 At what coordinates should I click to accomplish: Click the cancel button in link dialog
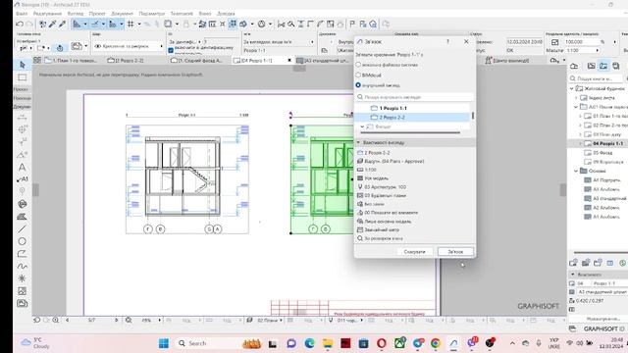click(414, 252)
